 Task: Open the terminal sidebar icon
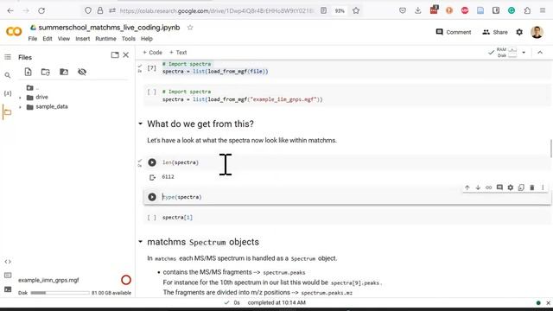(8, 289)
